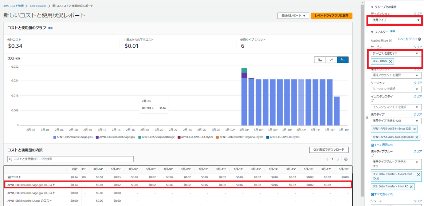The image size is (424, 206).
Task: Toggle APN1-EBS:VolumeUsage.gp2 legend entry
Action: pos(115,137)
